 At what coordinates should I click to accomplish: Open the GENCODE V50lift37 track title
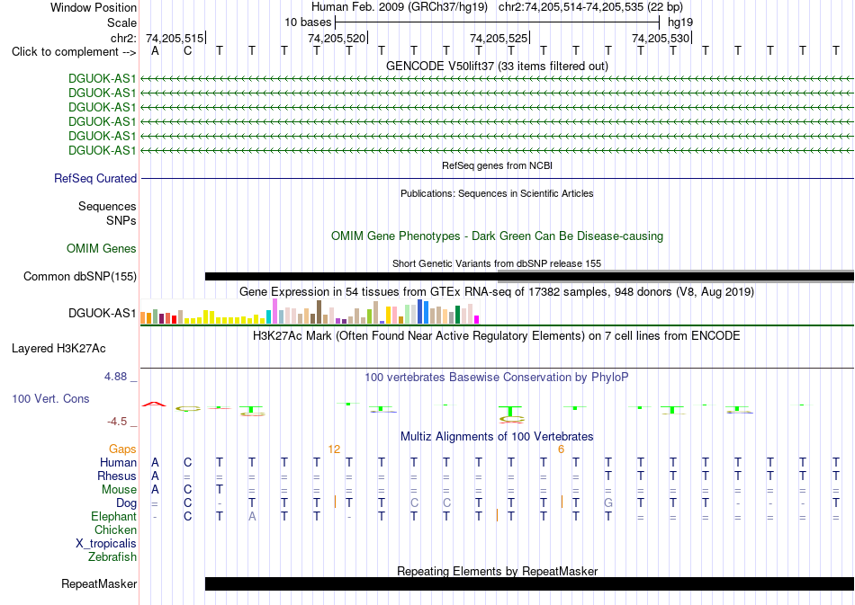click(x=497, y=66)
